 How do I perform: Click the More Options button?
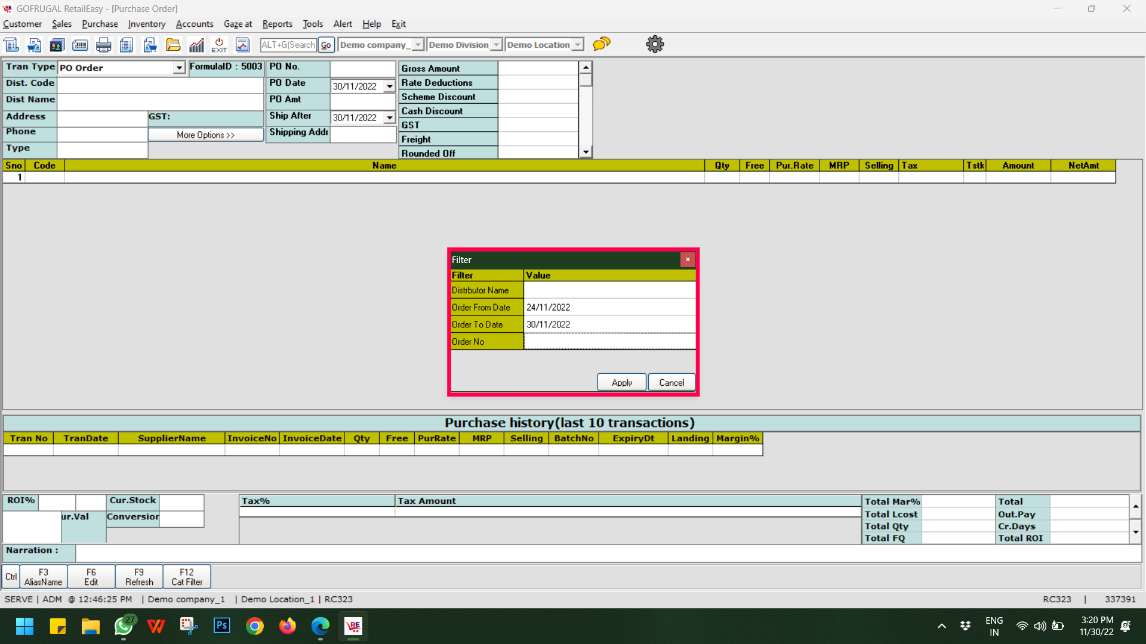205,135
